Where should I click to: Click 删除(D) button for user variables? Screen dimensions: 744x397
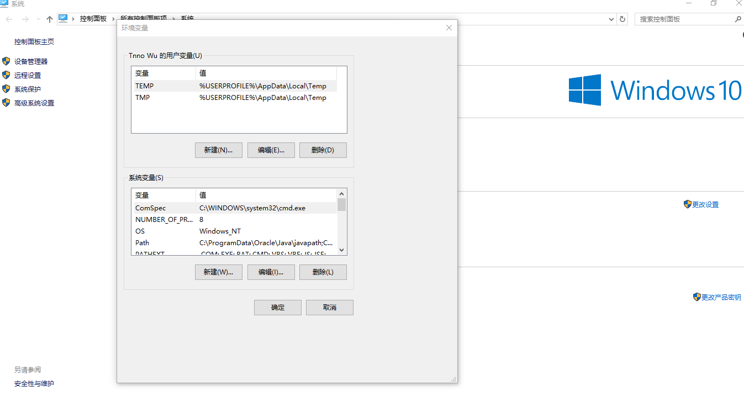(323, 150)
